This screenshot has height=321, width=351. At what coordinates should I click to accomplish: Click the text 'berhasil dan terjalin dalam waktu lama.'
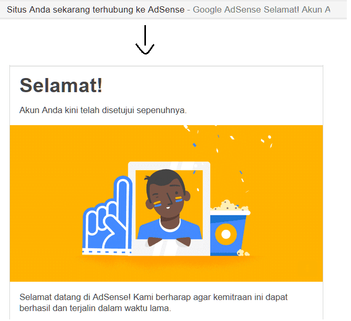click(x=95, y=308)
